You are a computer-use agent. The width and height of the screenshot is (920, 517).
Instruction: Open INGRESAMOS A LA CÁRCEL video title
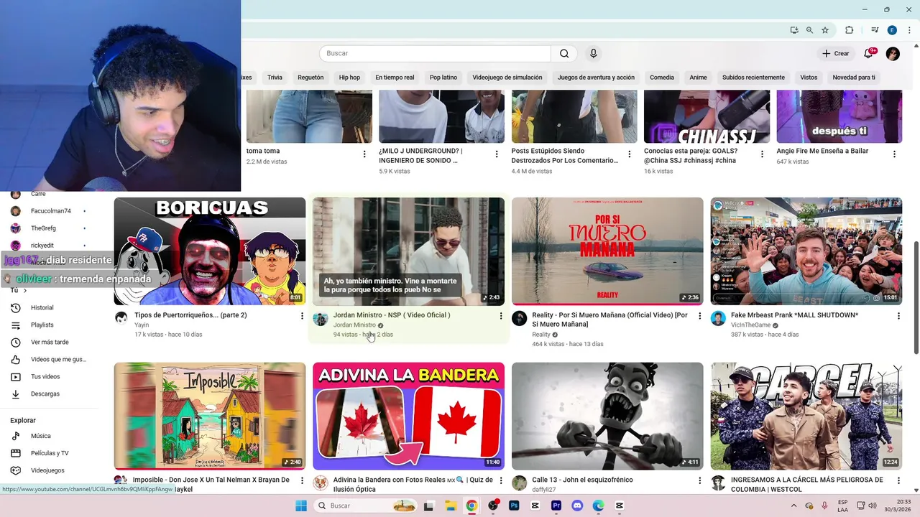[806, 484]
